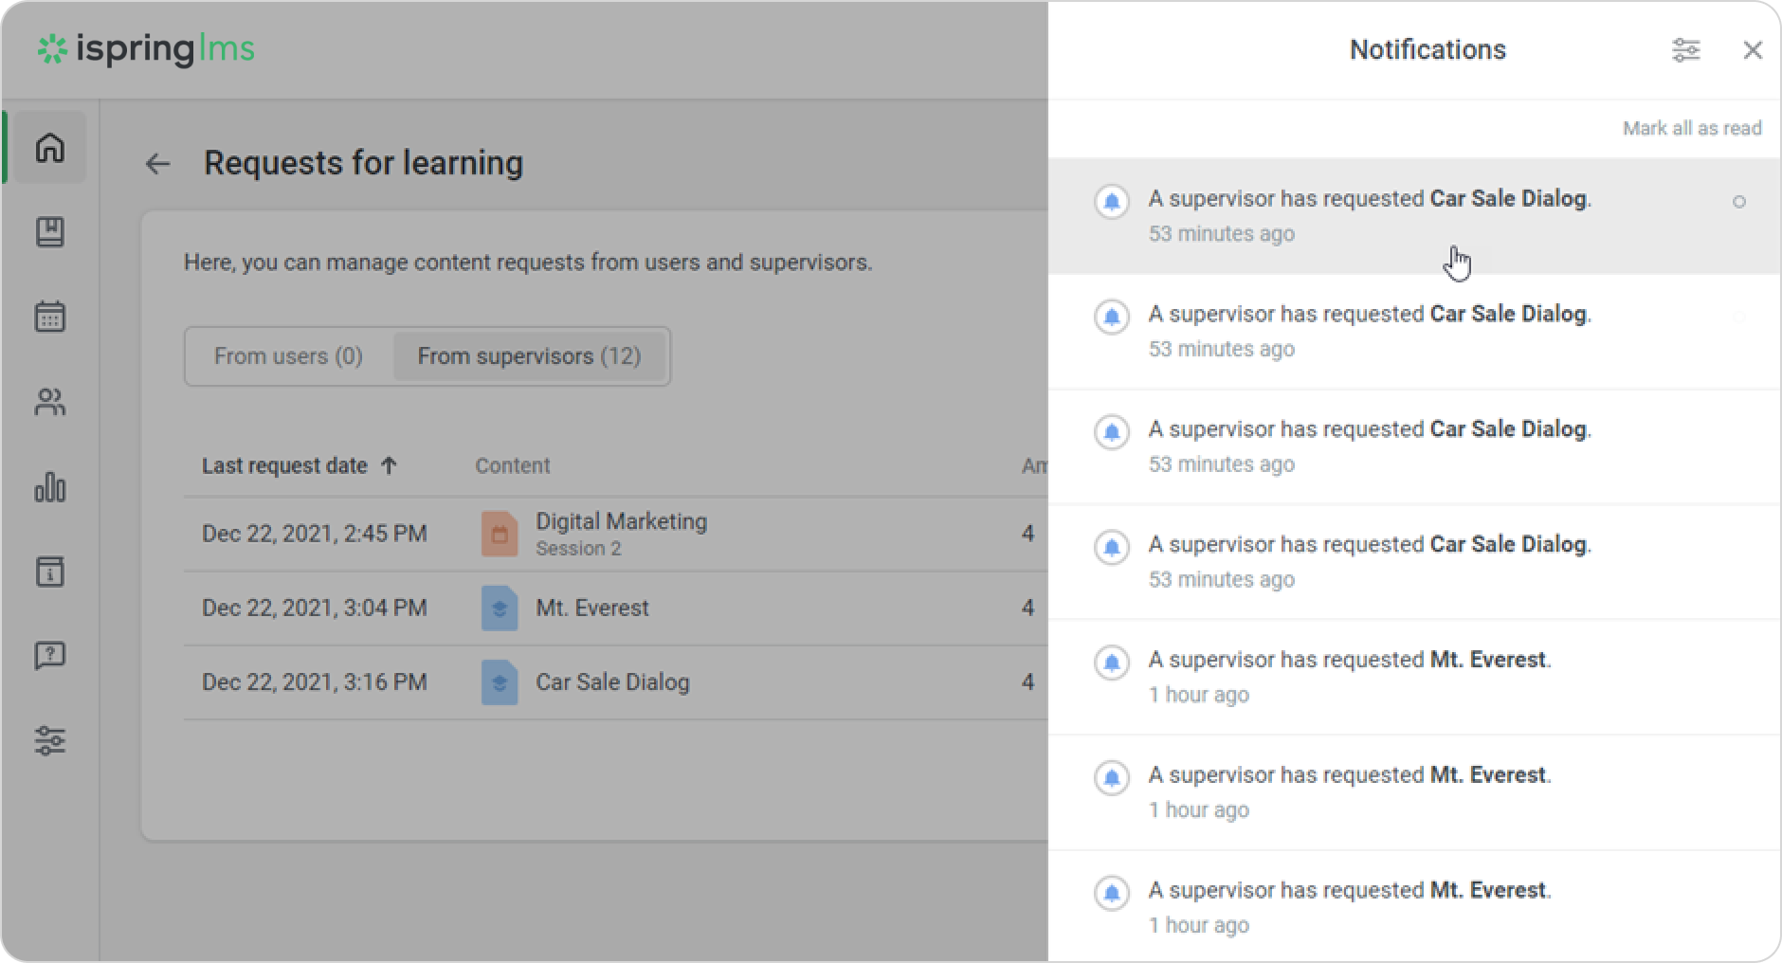Open the Calendar icon in sidebar
1782x963 pixels.
50,317
